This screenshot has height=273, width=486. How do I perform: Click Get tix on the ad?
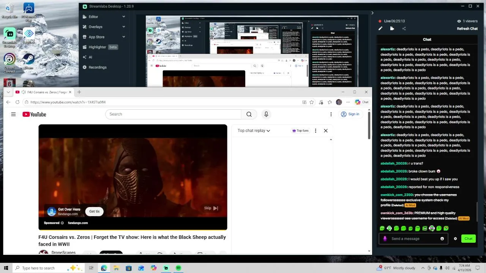pyautogui.click(x=95, y=211)
